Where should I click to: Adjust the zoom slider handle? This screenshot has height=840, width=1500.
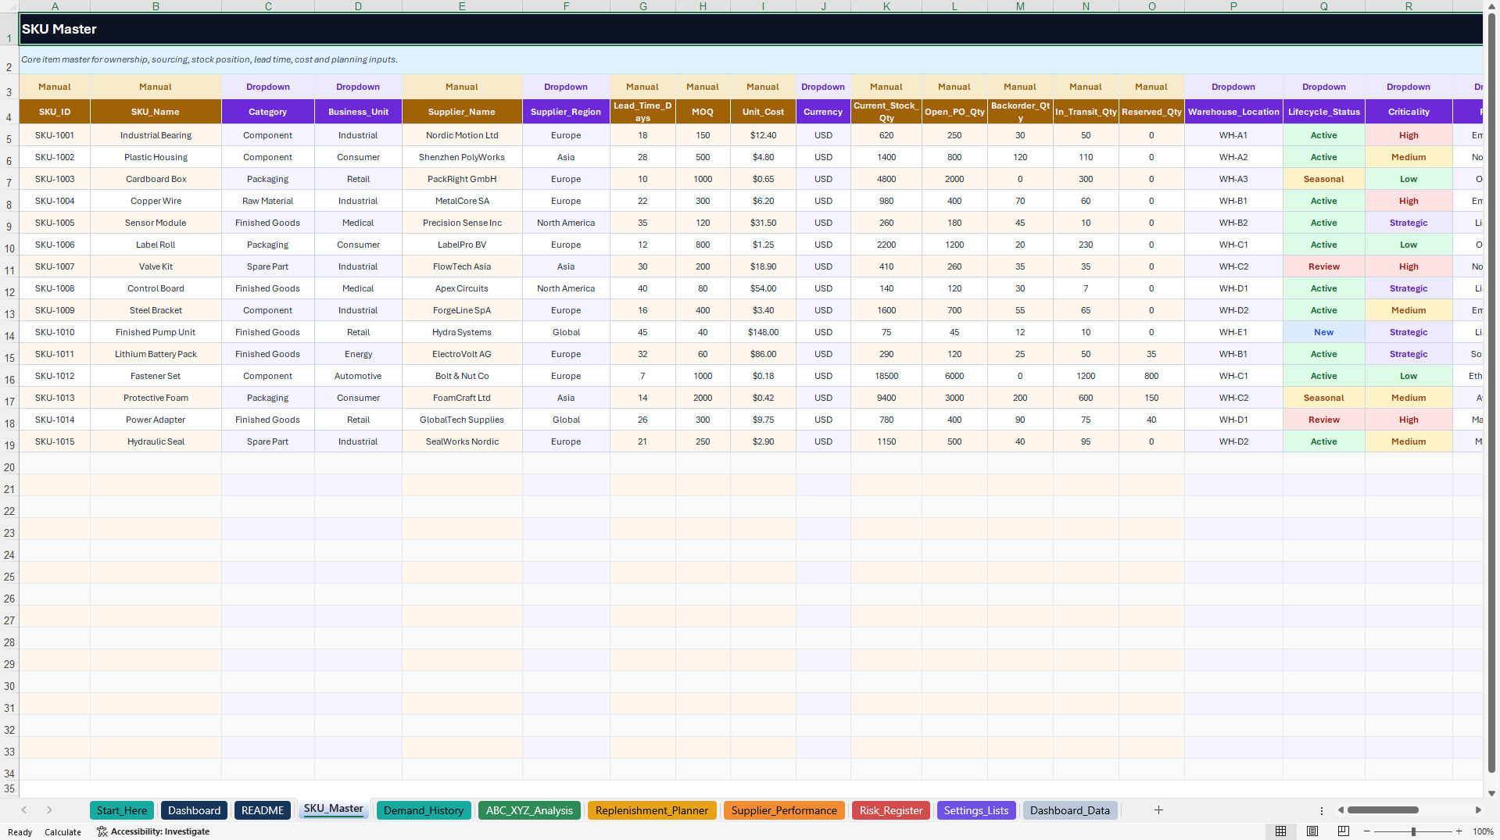(x=1413, y=831)
